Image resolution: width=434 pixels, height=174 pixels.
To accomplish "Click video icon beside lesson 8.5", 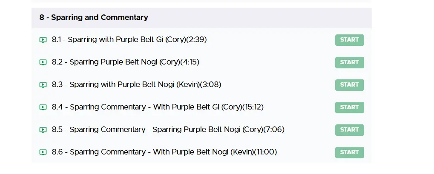I will tap(43, 130).
